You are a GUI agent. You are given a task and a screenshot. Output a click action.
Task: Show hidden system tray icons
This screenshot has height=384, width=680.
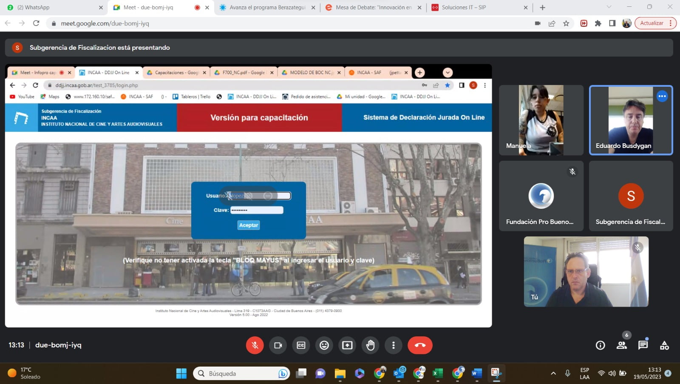tap(553, 373)
